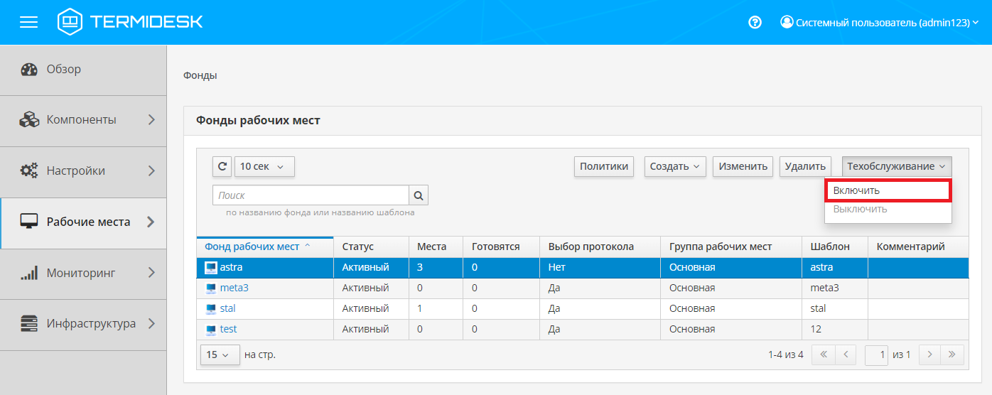Click the next page arrow
The height and width of the screenshot is (395, 992).
(x=929, y=355)
